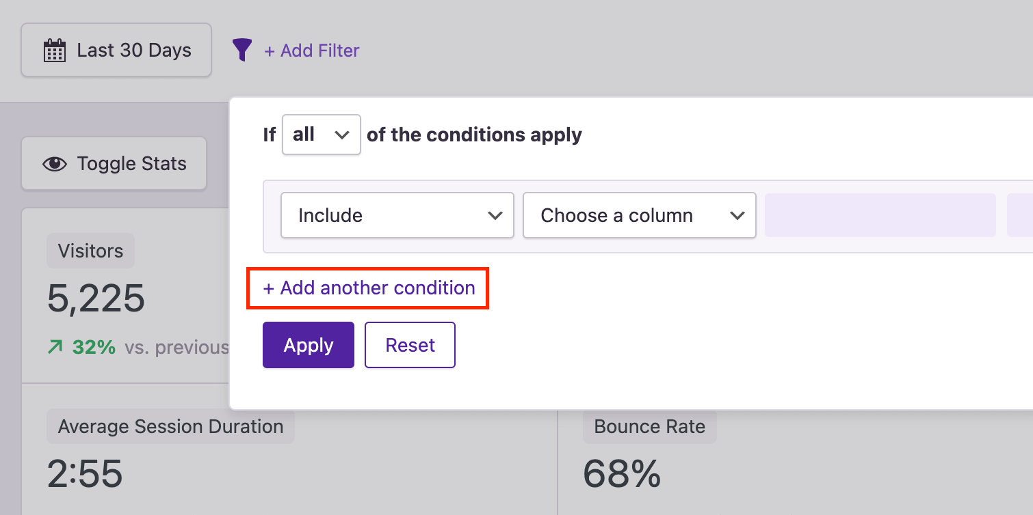The height and width of the screenshot is (515, 1033).
Task: Click the purple filter funnel icon
Action: pos(243,50)
